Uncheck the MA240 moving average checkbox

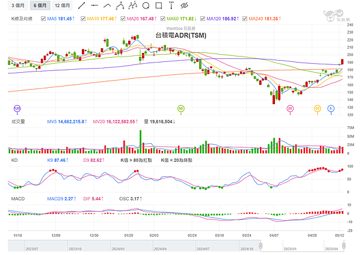pyautogui.click(x=245, y=19)
